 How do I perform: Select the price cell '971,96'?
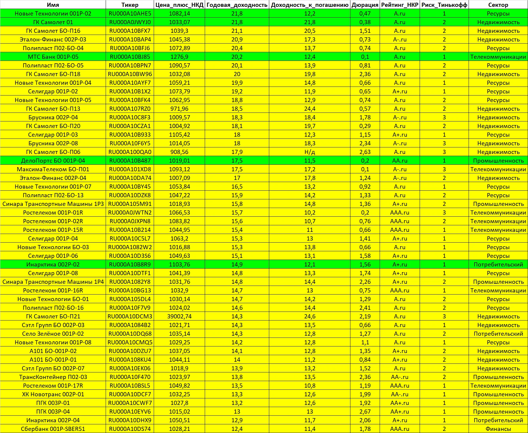[x=180, y=109]
